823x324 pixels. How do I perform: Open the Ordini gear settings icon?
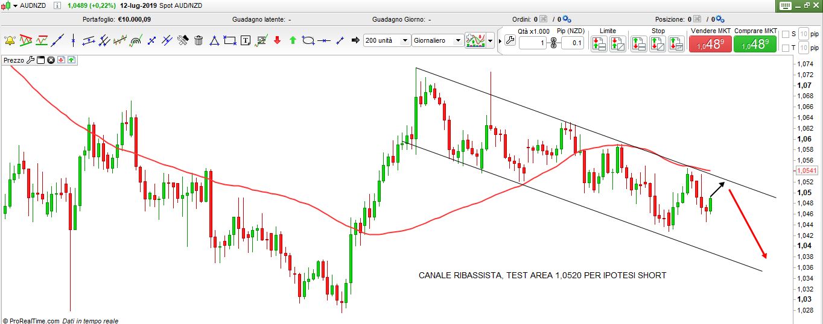[567, 19]
